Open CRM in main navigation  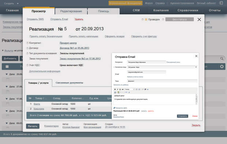click(x=136, y=10)
